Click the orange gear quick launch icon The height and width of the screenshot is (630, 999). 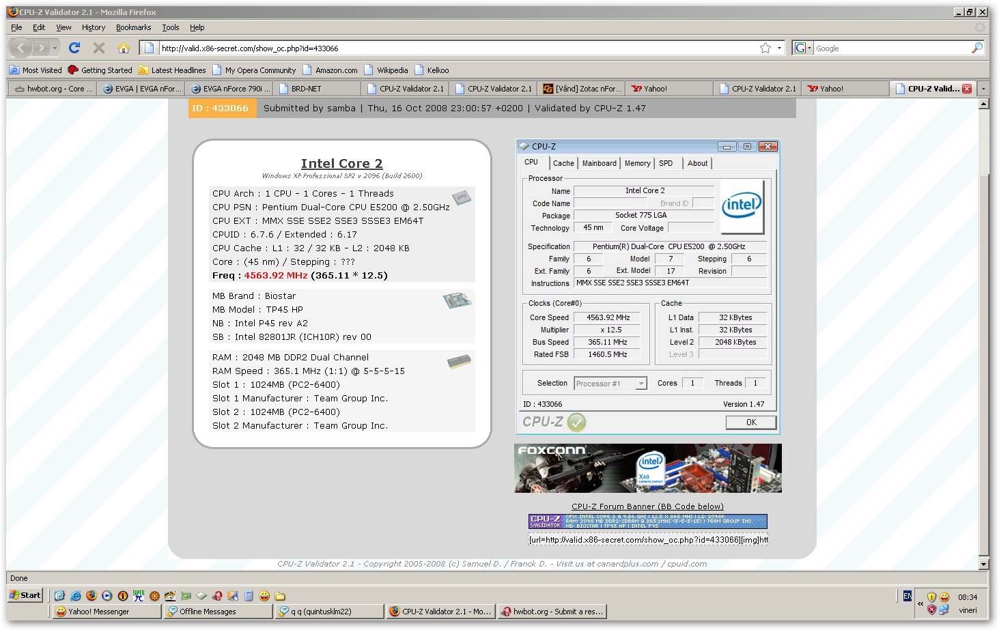pyautogui.click(x=154, y=596)
